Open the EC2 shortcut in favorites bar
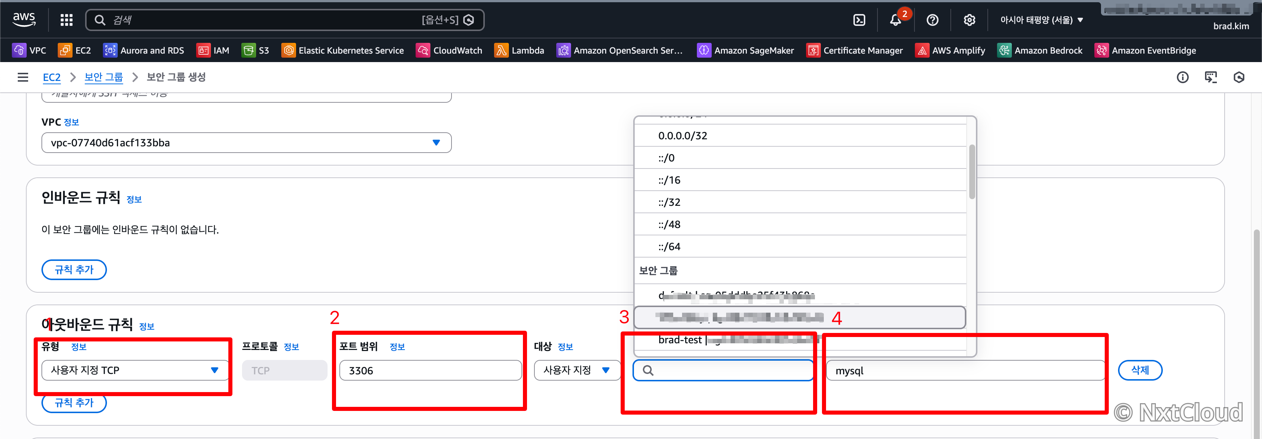The height and width of the screenshot is (439, 1262). click(74, 50)
